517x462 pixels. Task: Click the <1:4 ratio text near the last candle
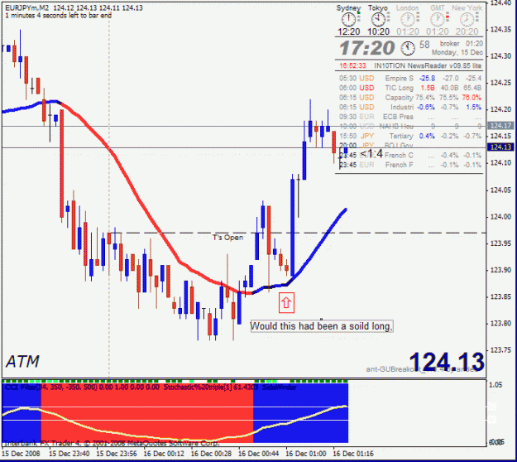coord(371,153)
